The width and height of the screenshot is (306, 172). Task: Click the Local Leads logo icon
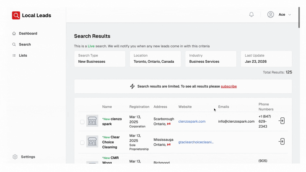point(16,15)
